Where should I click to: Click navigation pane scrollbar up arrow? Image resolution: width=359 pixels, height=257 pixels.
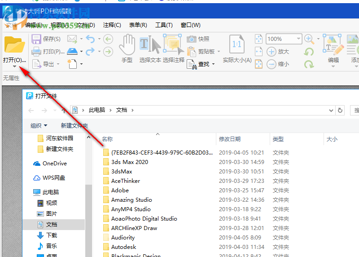88,137
